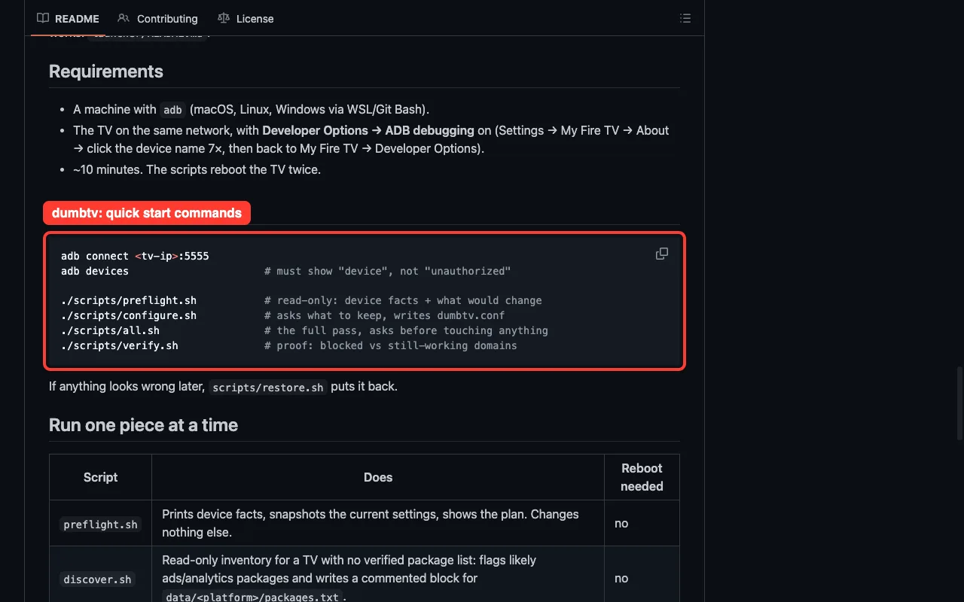
Task: Click the Requirements heading
Action: tap(106, 71)
